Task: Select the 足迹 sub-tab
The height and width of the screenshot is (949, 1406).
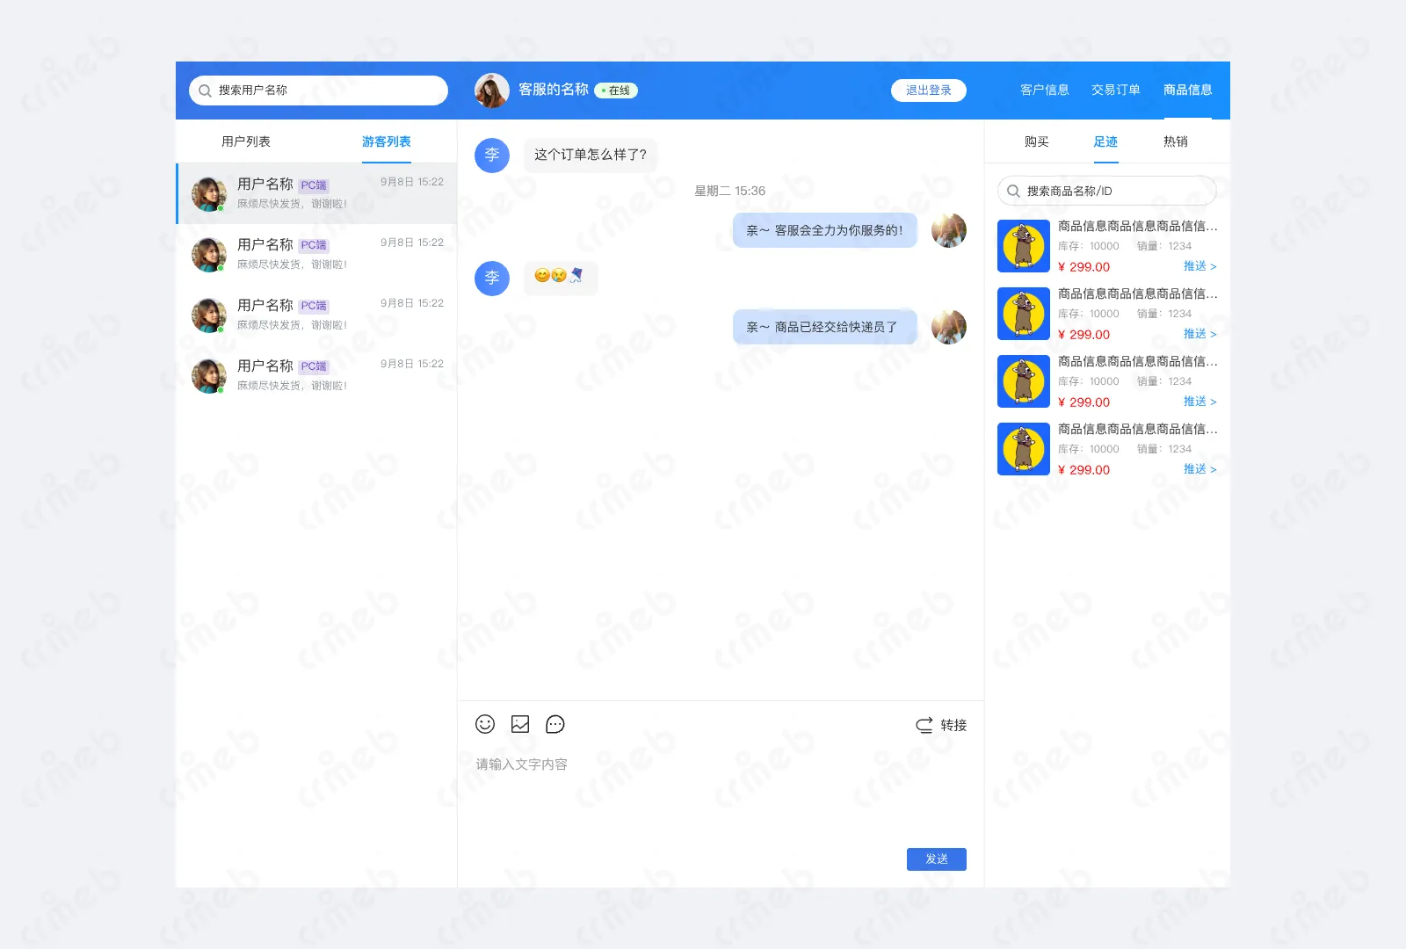Action: [x=1105, y=141]
